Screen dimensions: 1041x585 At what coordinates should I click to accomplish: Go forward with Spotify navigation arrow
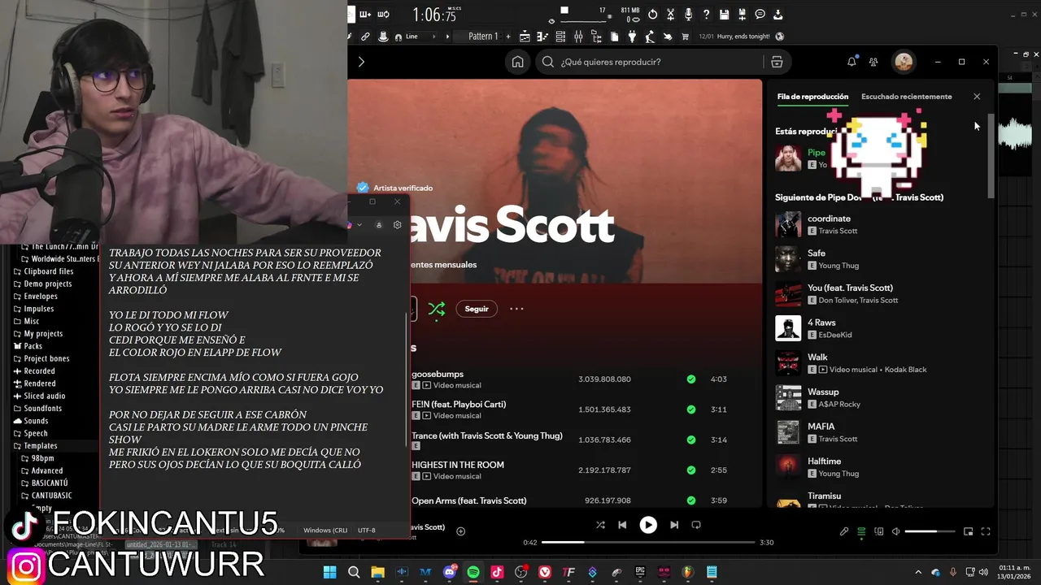[x=361, y=62]
